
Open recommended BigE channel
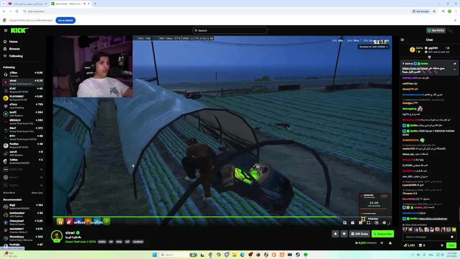[x=23, y=206]
